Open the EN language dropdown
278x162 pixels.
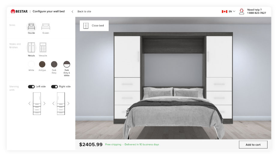(x=232, y=11)
